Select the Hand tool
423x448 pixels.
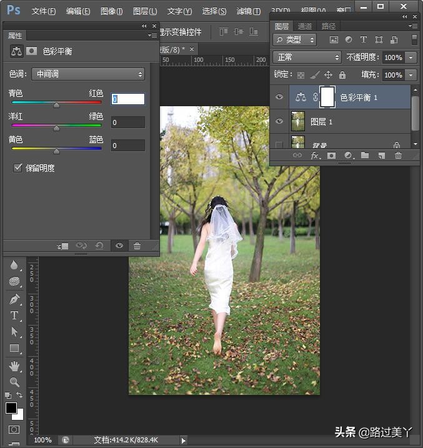tap(14, 366)
